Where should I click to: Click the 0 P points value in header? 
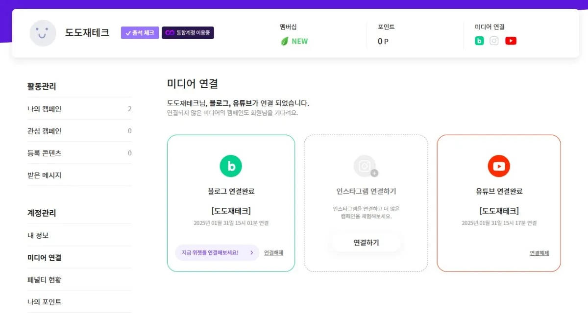tap(383, 41)
